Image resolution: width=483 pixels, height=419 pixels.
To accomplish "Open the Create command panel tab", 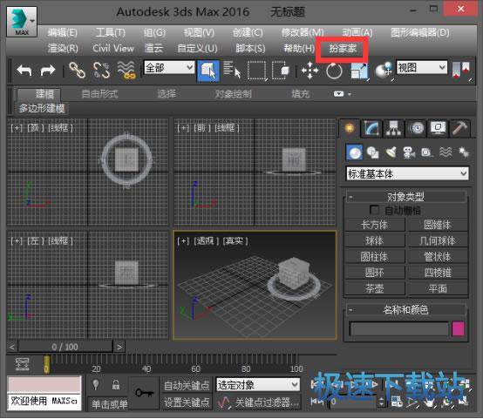I will [x=349, y=128].
